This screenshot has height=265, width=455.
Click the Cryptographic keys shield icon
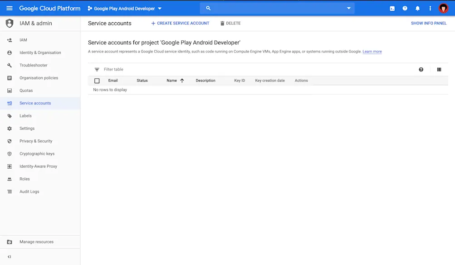[9, 154]
